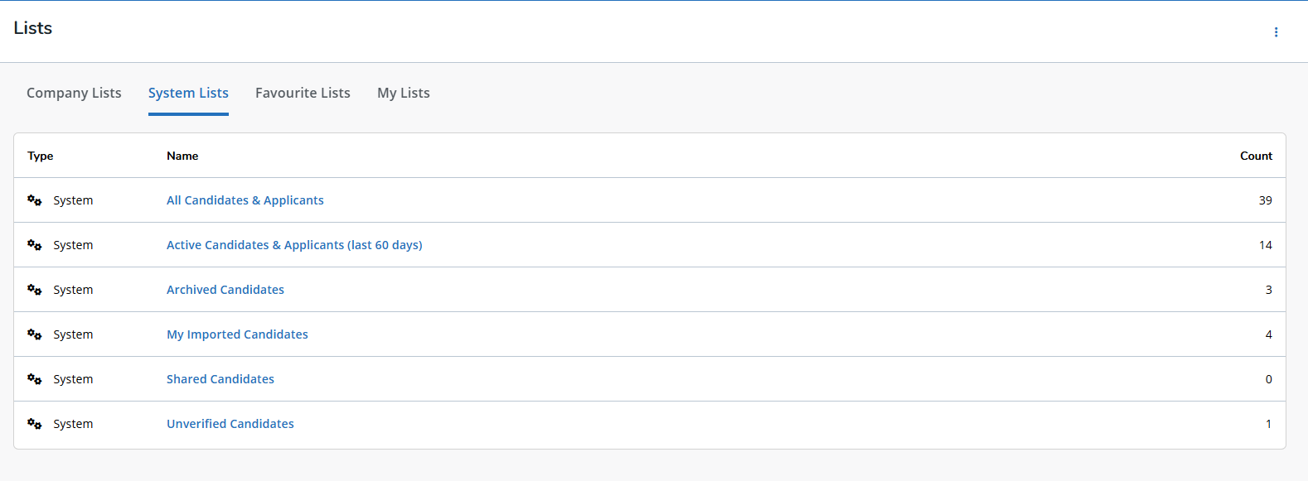This screenshot has width=1308, height=481.
Task: Open the three-dot options menu
Action: (x=1276, y=32)
